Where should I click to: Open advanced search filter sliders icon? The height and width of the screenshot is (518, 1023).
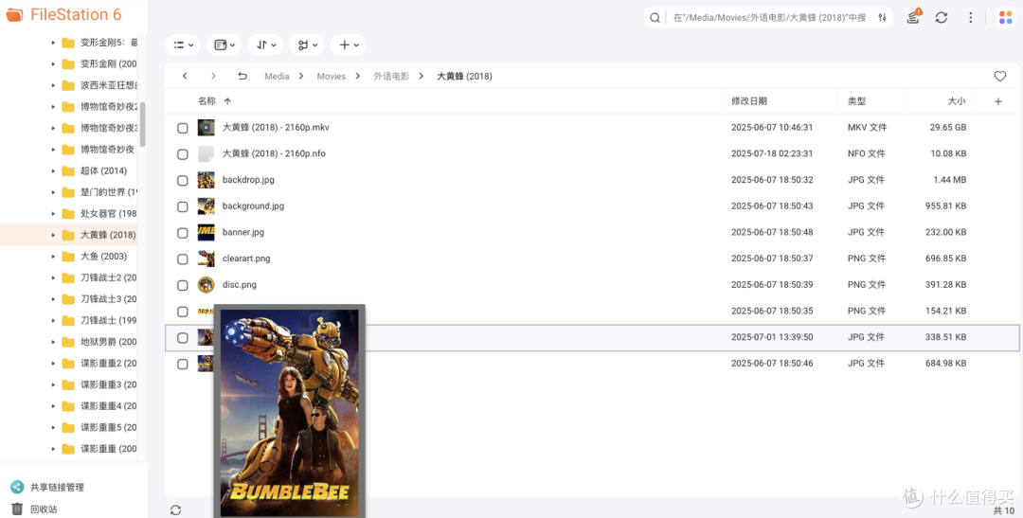pyautogui.click(x=882, y=18)
